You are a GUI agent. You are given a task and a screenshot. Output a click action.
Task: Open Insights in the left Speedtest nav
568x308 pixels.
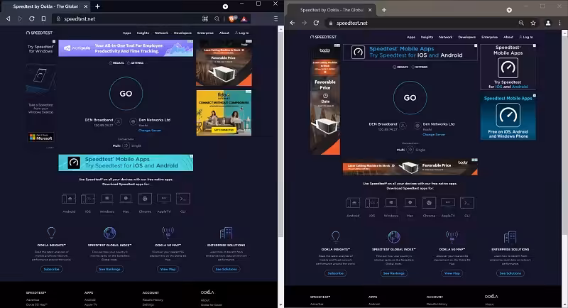click(x=143, y=33)
